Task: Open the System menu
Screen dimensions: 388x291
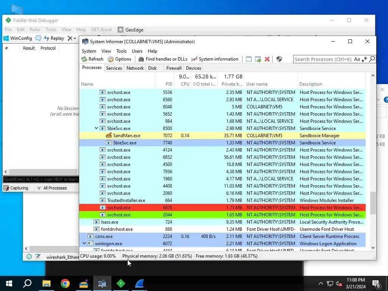Action: pos(89,51)
